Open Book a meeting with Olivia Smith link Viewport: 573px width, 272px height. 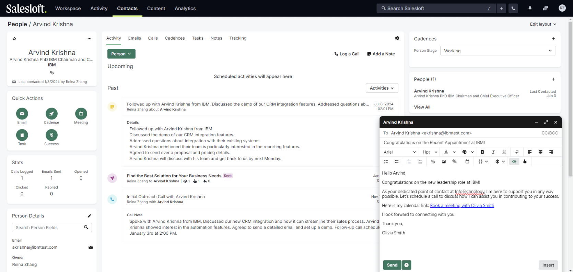(462, 206)
